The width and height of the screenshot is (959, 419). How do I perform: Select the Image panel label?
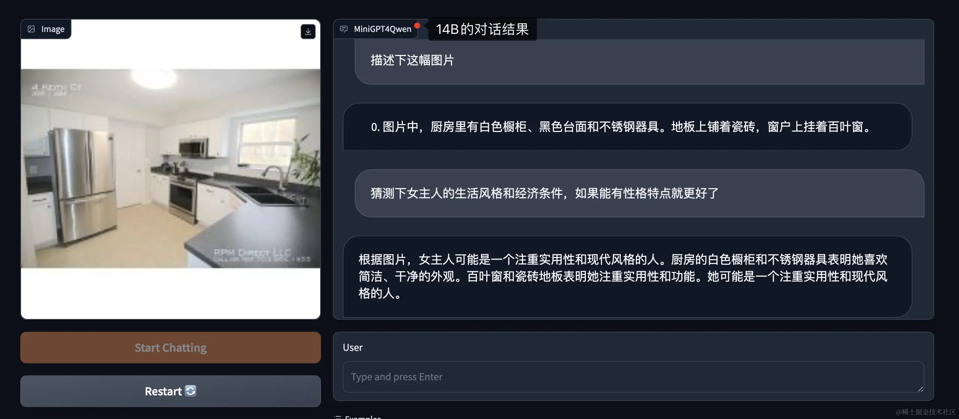53,29
